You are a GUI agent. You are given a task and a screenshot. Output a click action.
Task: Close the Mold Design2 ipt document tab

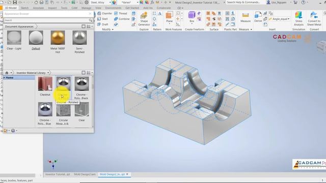[127, 174]
